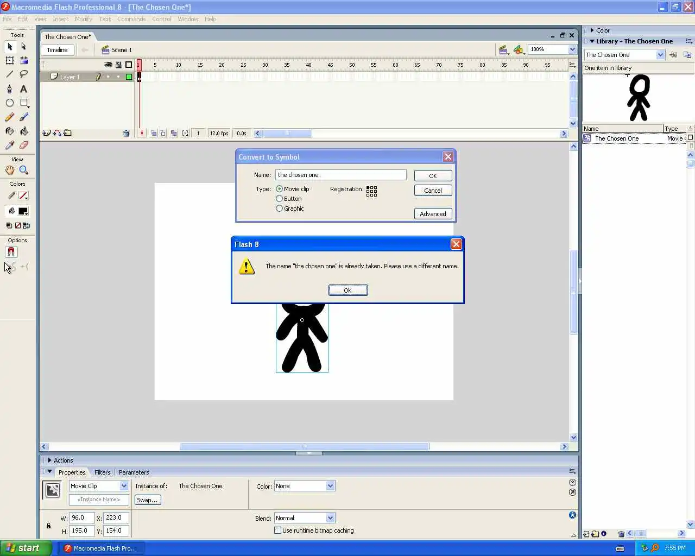Image resolution: width=695 pixels, height=556 pixels.
Task: Toggle show all layers as outlines
Action: (129, 65)
